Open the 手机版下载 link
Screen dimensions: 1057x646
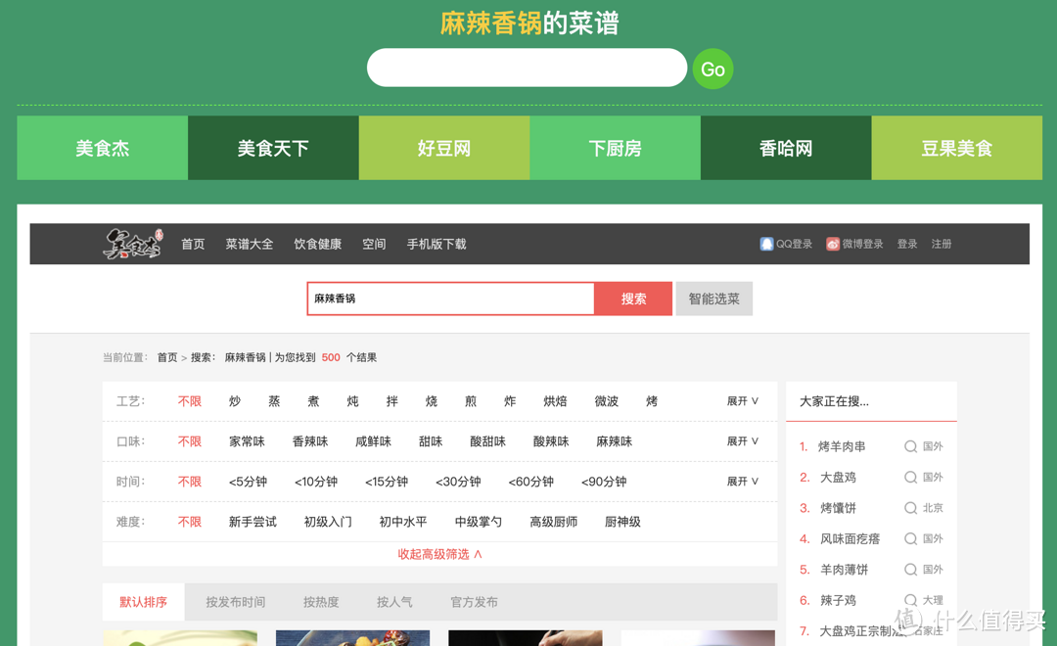tap(437, 244)
